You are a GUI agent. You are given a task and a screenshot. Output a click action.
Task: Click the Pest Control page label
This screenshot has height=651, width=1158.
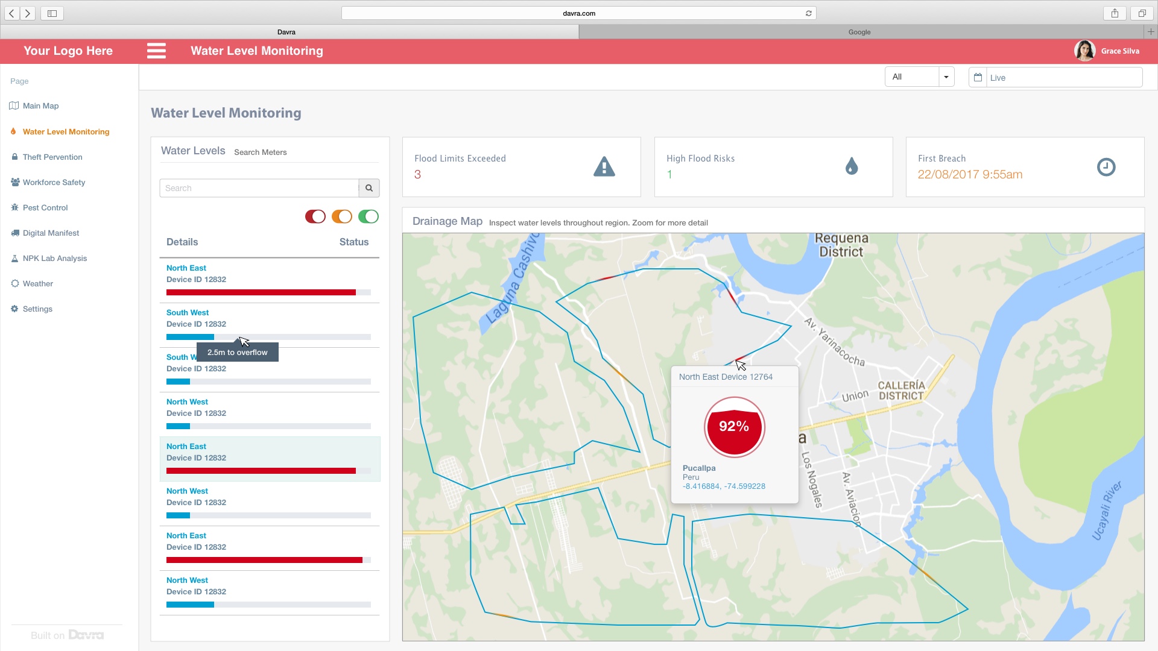[45, 207]
